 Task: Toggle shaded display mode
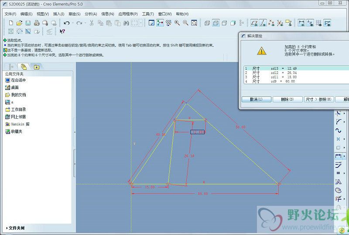pyautogui.click(x=233, y=23)
